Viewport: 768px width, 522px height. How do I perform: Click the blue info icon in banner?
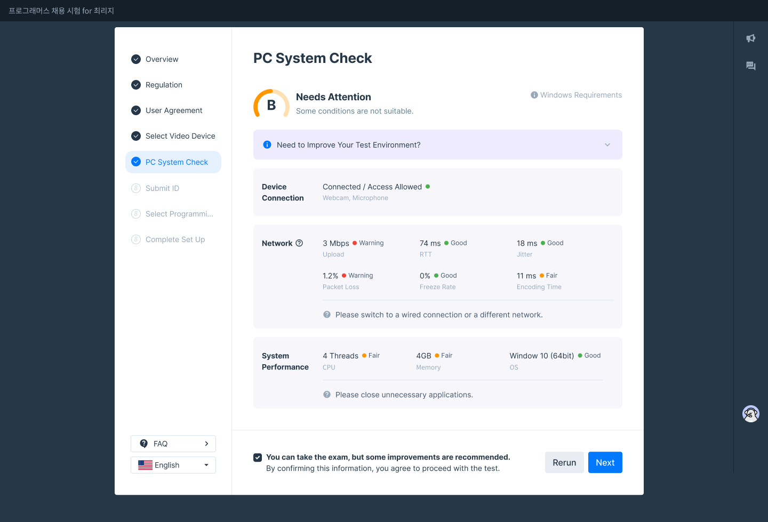(267, 145)
